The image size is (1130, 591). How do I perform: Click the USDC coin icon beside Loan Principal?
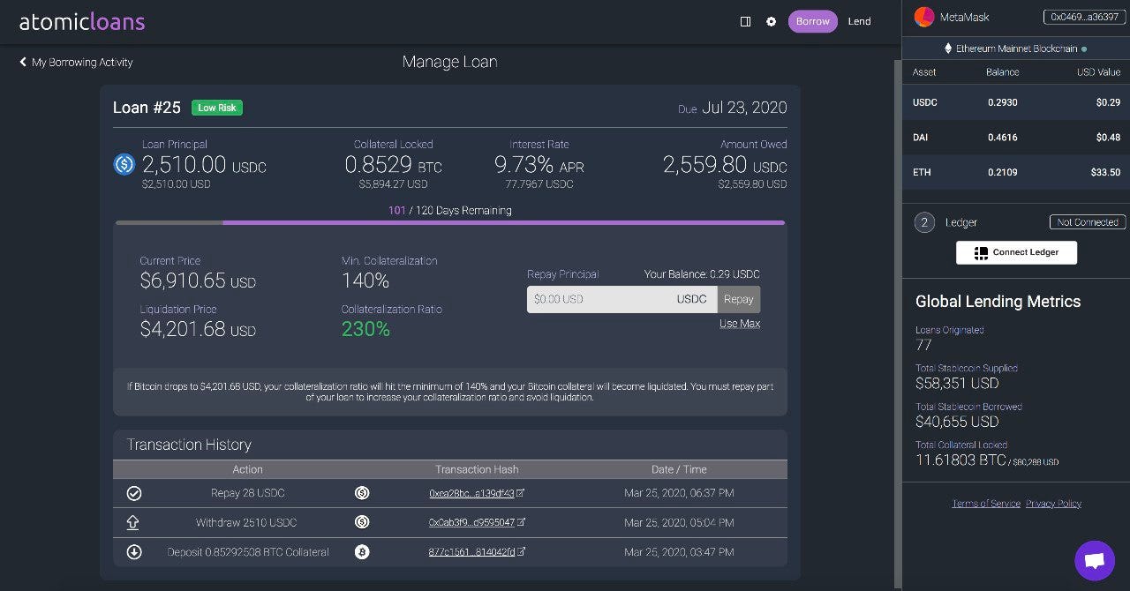point(124,164)
